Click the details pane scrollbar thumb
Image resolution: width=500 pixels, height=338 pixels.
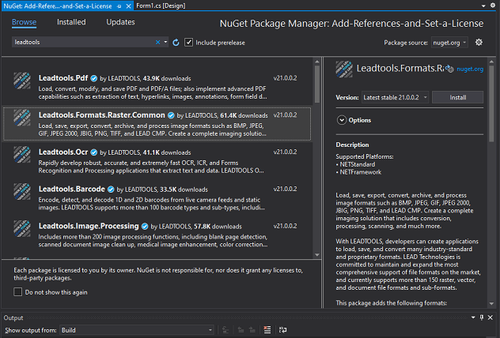(x=491, y=103)
